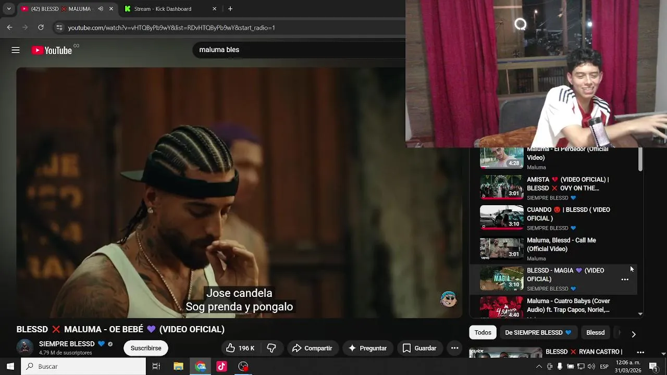Viewport: 667px width, 375px height.
Task: Open a new browser tab
Action: click(x=230, y=9)
